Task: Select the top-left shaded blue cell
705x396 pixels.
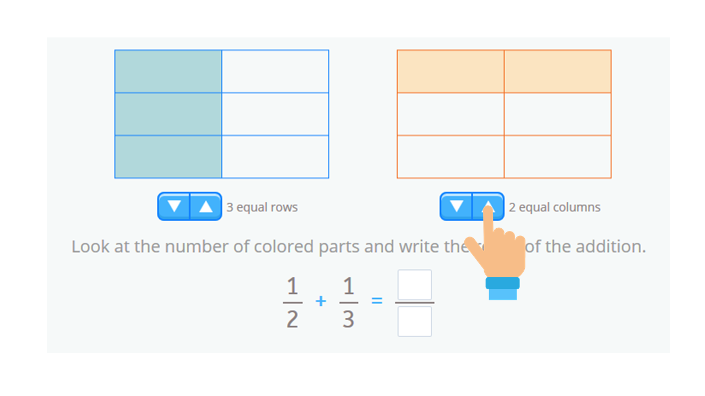Action: [168, 70]
